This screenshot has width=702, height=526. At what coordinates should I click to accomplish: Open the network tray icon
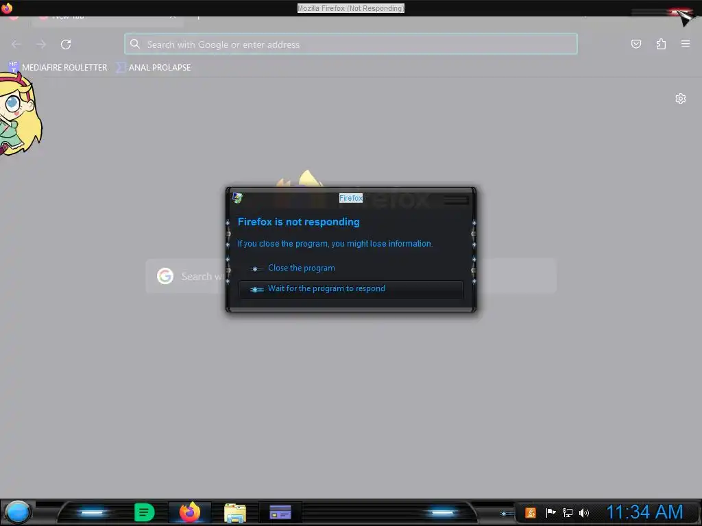pos(568,512)
